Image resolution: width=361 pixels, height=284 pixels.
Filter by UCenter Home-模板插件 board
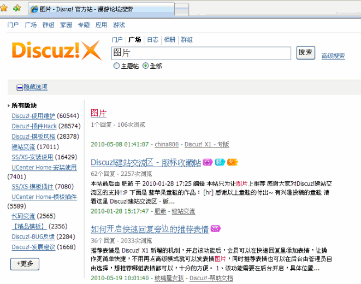click(44, 197)
